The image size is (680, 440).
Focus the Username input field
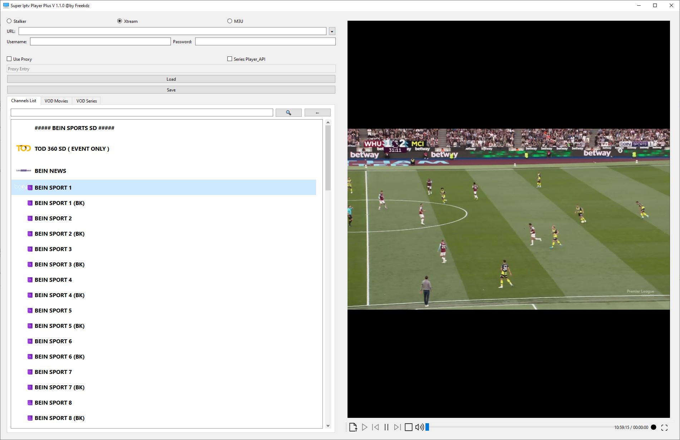coord(100,42)
